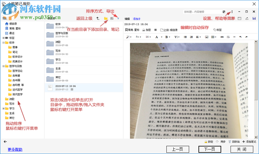Image resolution: width=259 pixels, height=154 pixels.
Task: Redo the last edit
Action: (x=246, y=37)
